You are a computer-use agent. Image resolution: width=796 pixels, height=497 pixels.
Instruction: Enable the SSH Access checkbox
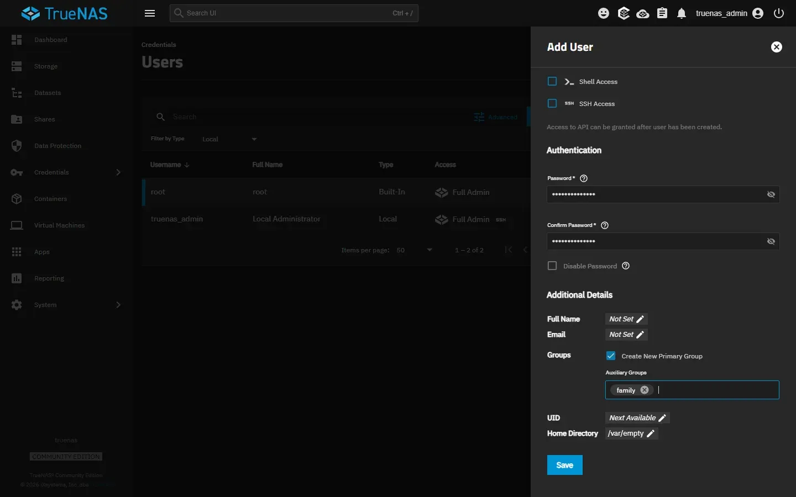(x=552, y=103)
